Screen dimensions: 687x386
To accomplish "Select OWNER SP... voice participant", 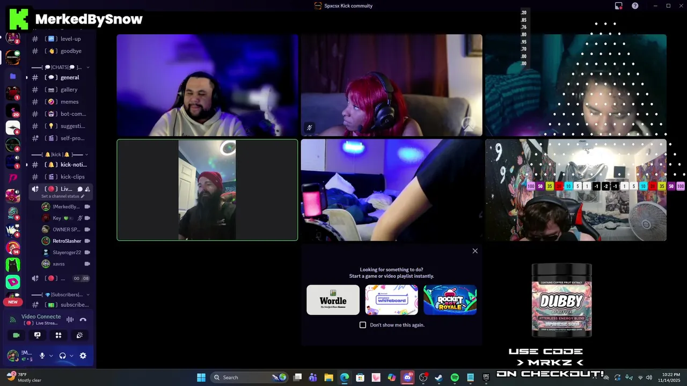I will [x=65, y=229].
